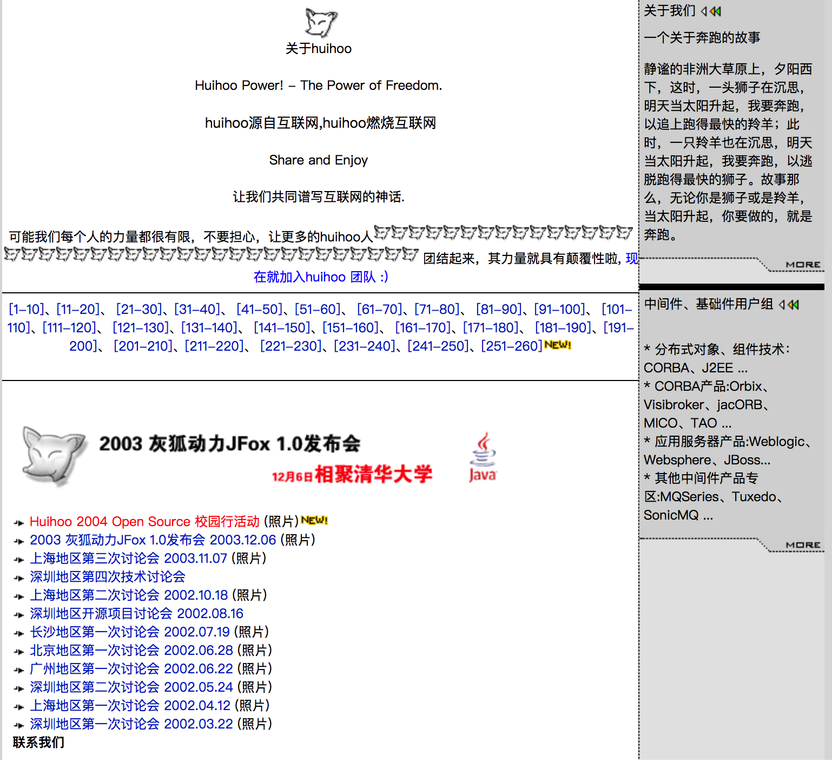
Task: Click the bullet arrow before 深圳地区第四次技术讨论会
Action: [19, 578]
